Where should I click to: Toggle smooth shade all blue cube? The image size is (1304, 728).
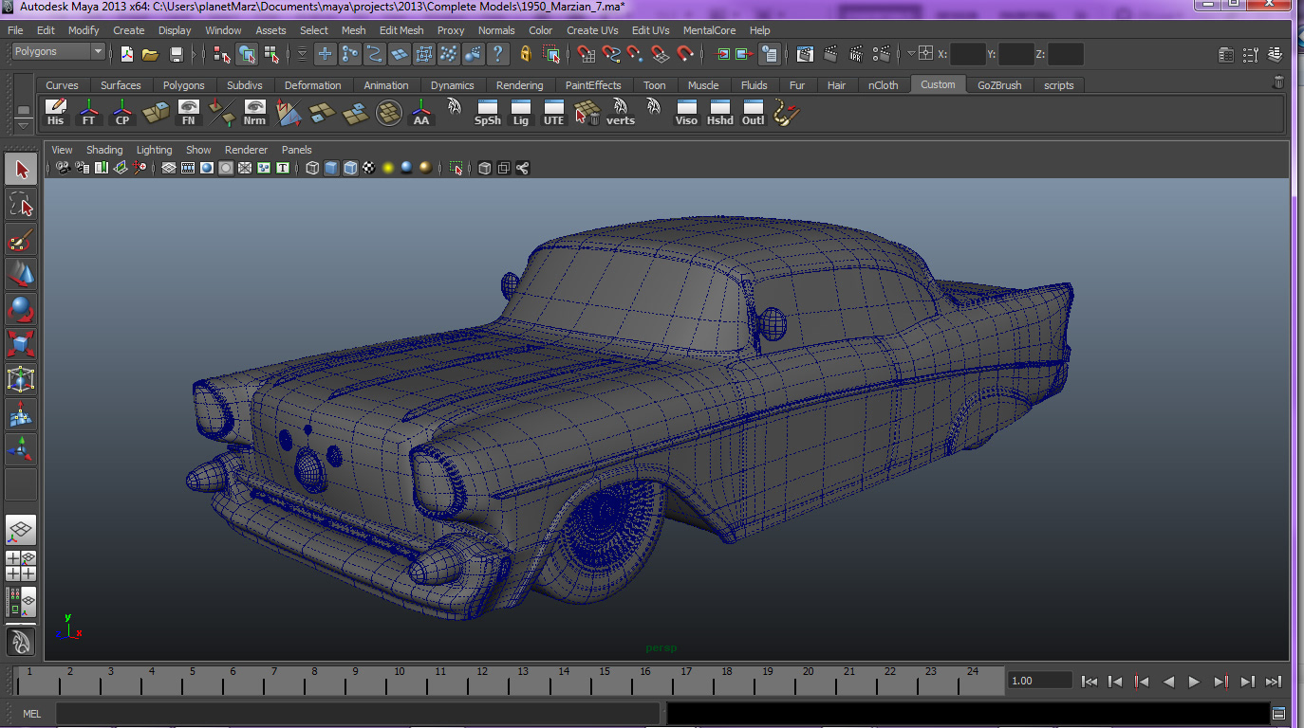coord(331,168)
